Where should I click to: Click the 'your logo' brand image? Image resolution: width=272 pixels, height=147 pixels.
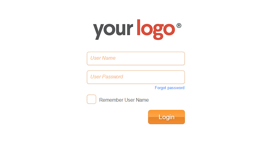tap(137, 30)
